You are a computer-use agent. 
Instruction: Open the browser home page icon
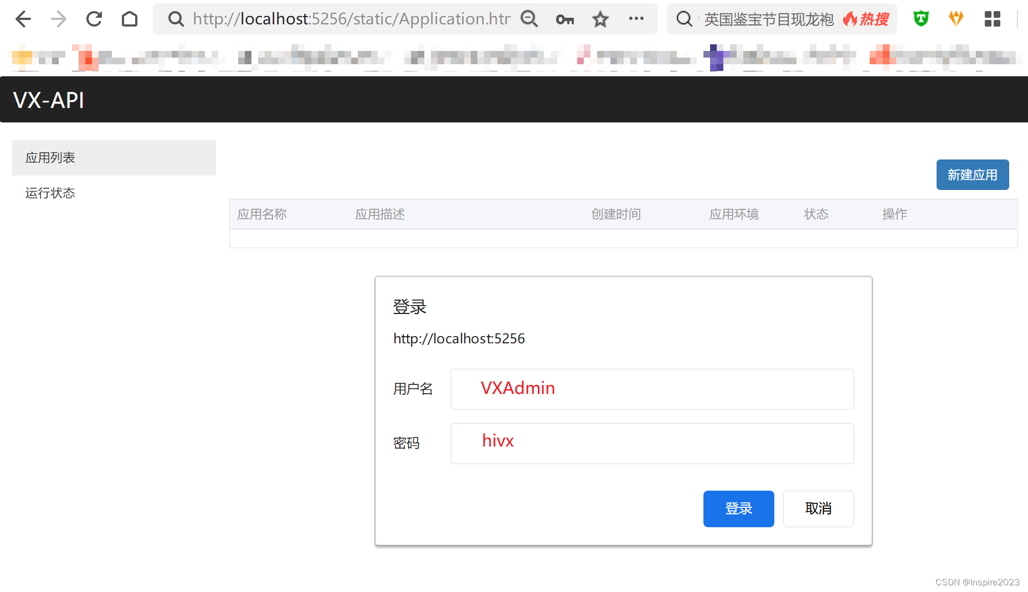click(130, 19)
